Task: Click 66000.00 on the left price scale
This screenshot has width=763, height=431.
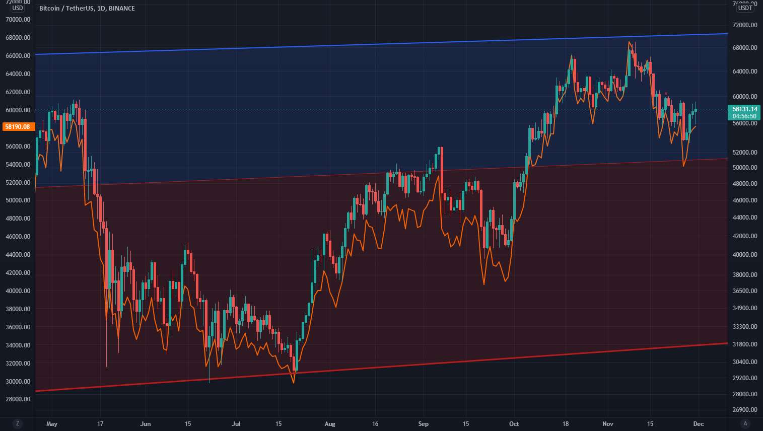Action: pyautogui.click(x=18, y=56)
